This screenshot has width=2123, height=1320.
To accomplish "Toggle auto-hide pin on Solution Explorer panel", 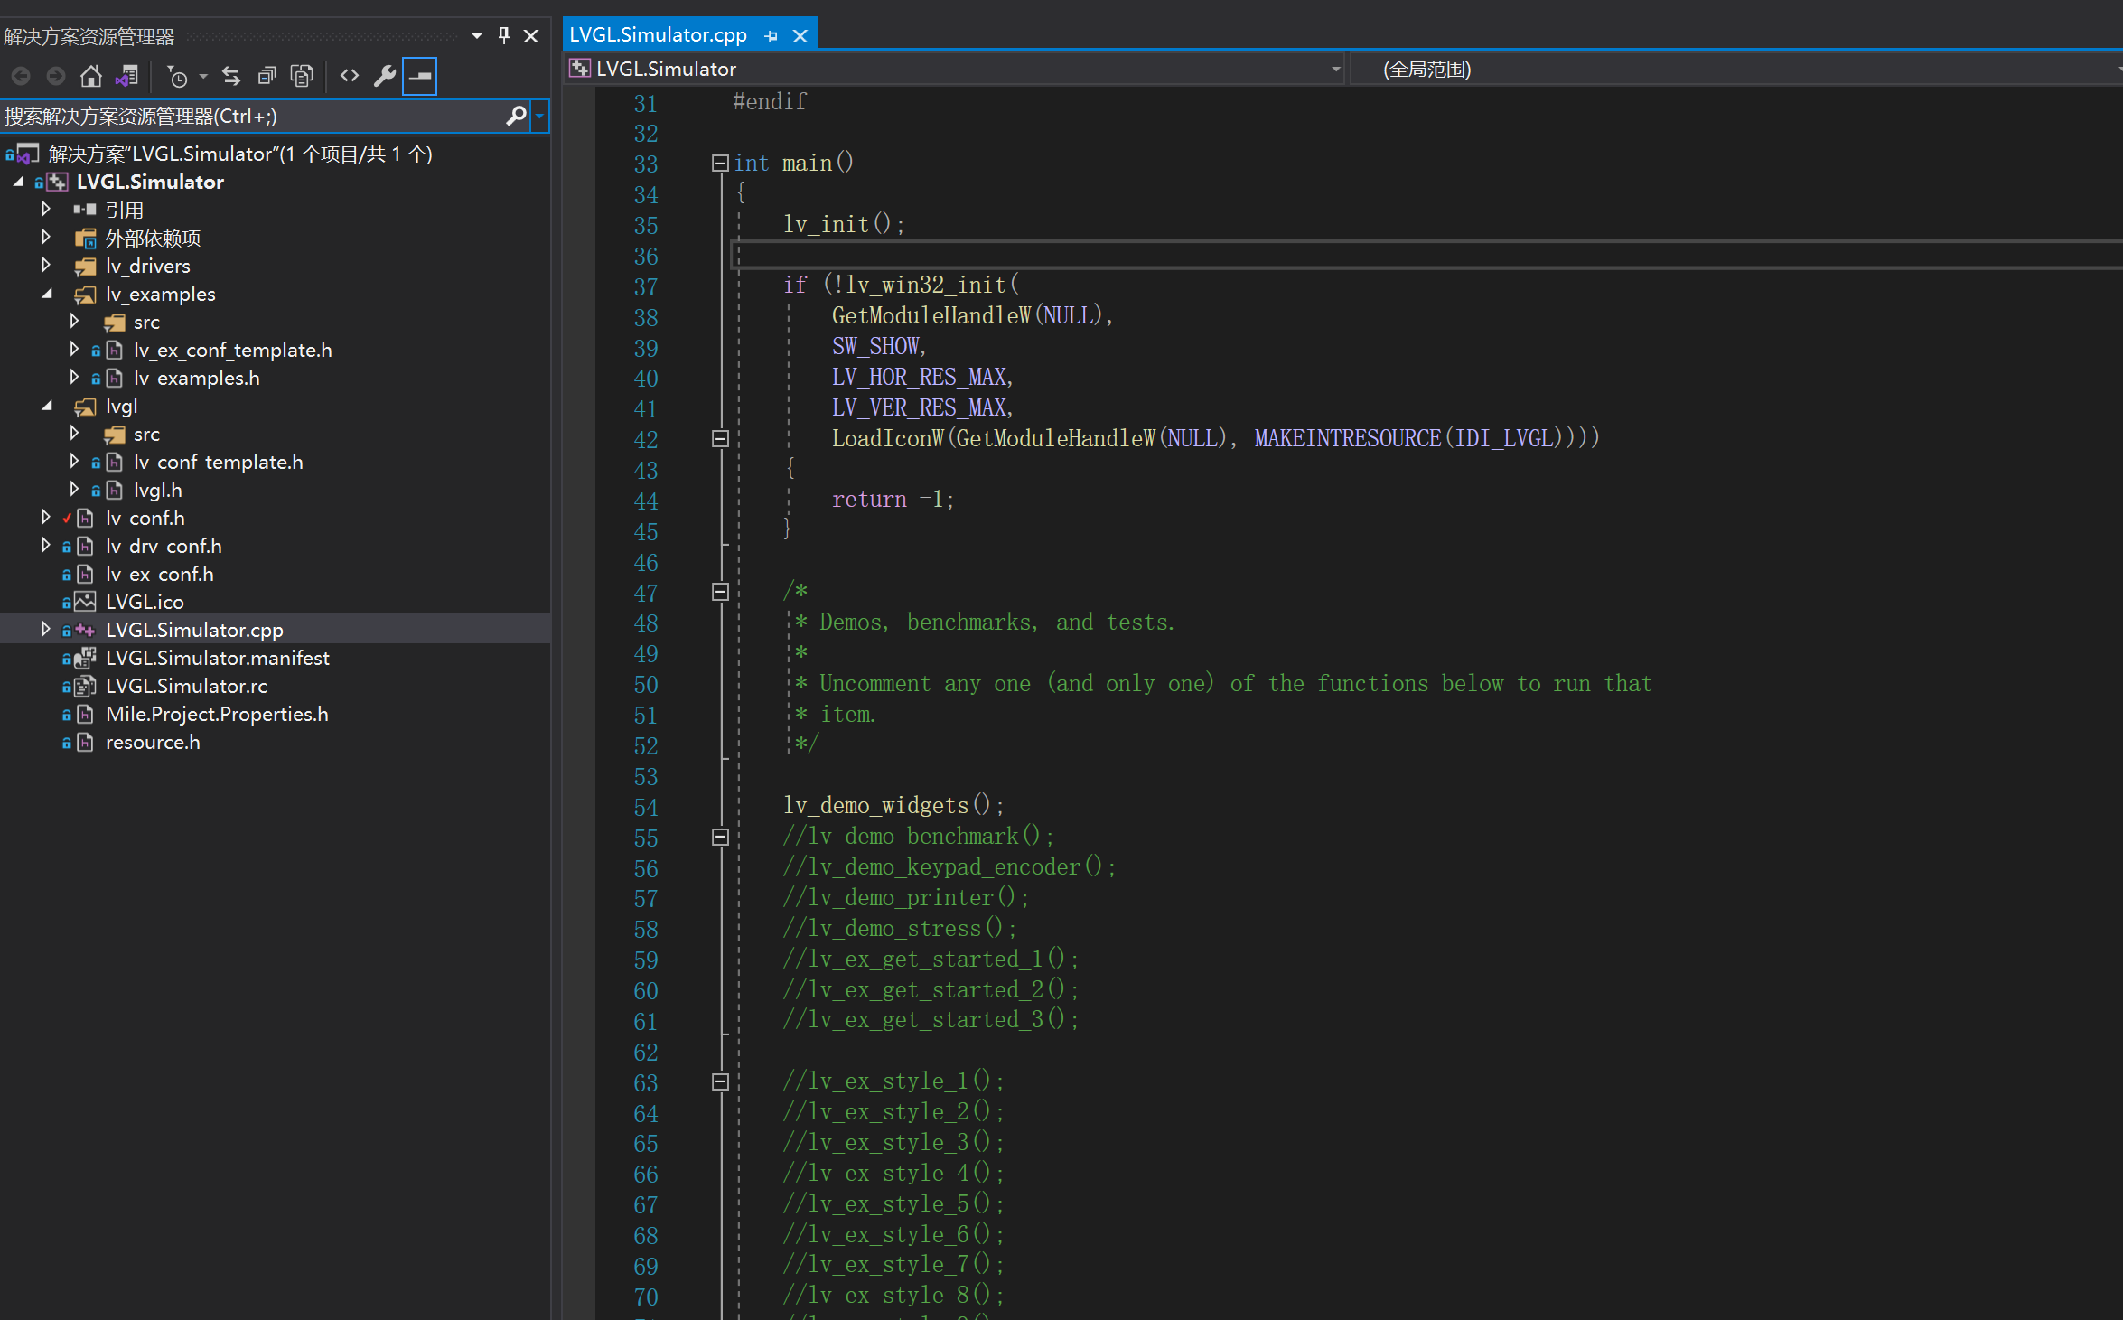I will pyautogui.click(x=504, y=35).
